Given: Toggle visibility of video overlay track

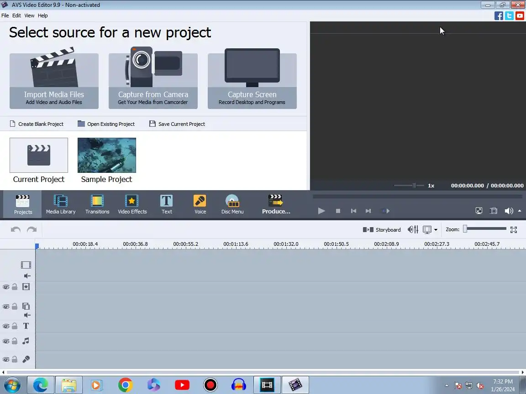Looking at the screenshot, I should click(5, 306).
